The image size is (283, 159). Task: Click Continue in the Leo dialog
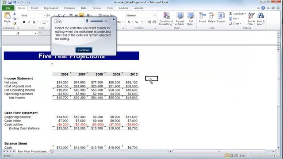coord(84,50)
